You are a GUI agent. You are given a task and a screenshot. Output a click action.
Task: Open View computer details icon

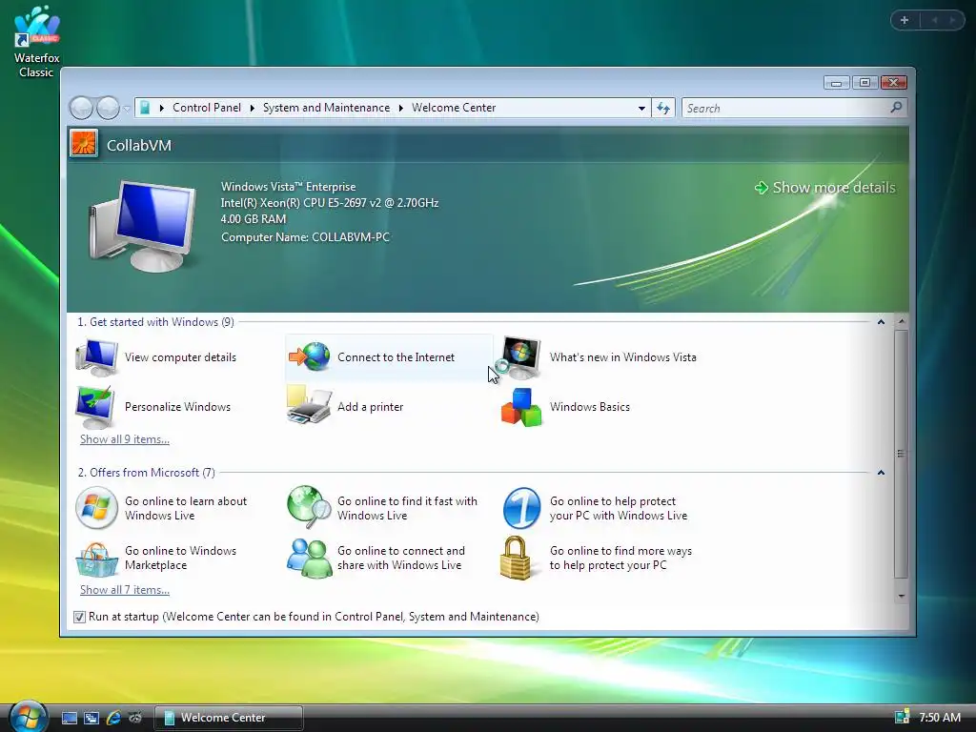pos(96,357)
